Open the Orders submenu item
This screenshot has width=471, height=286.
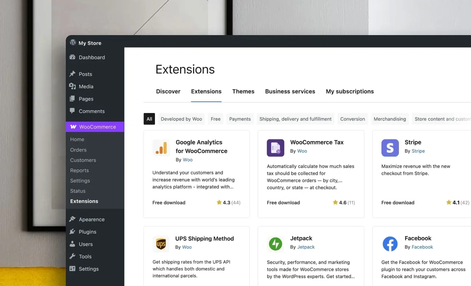(x=78, y=150)
